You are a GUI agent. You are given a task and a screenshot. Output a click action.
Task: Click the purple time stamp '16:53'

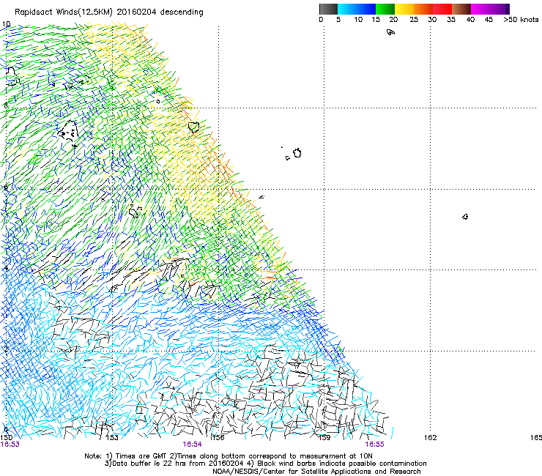[10, 445]
